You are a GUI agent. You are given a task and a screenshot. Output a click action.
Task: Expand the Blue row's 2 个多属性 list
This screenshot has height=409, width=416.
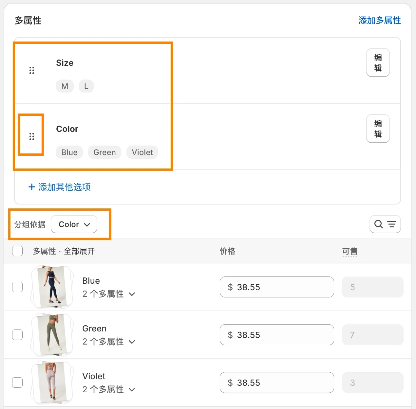[x=109, y=294]
